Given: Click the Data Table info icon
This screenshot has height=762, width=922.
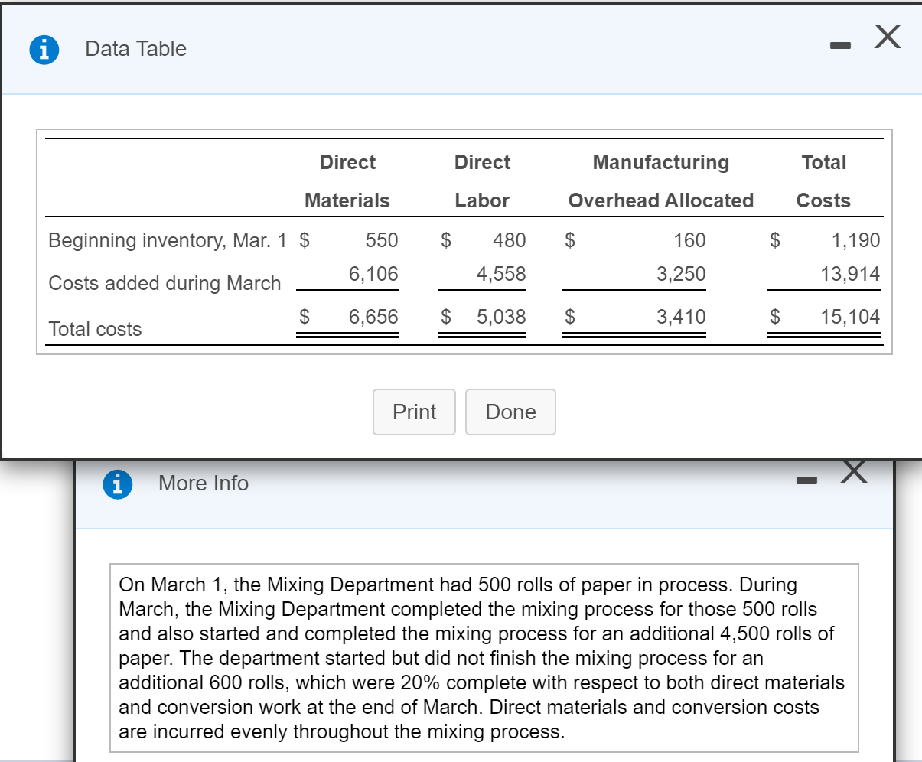Looking at the screenshot, I should (x=44, y=48).
